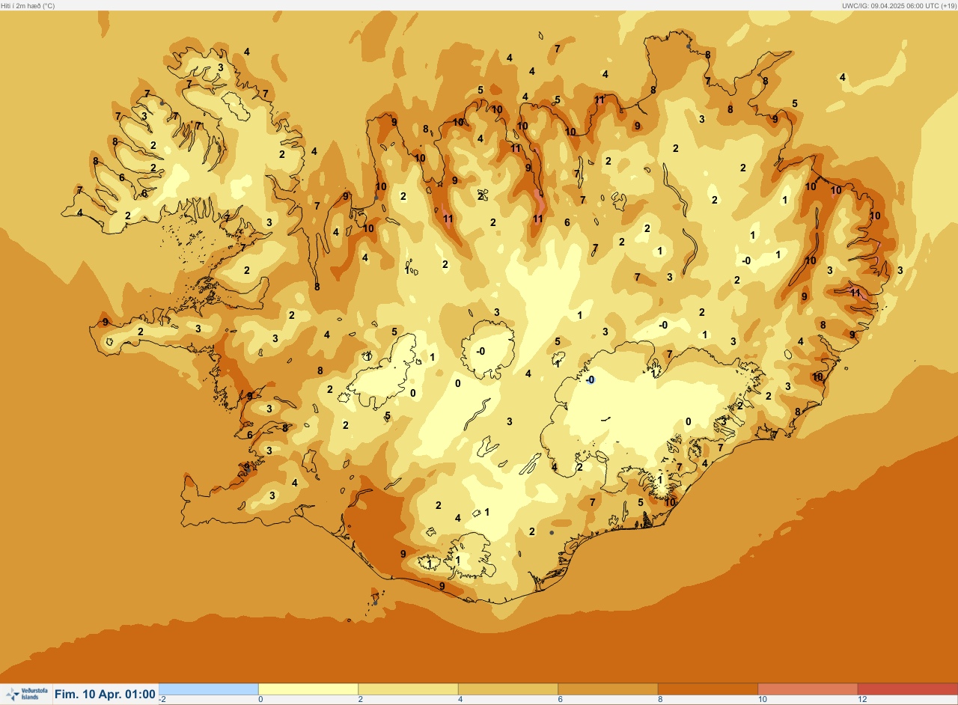This screenshot has height=705, width=958.
Task: Pick the 6 to 8 degree legend swatch
Action: tap(608, 689)
